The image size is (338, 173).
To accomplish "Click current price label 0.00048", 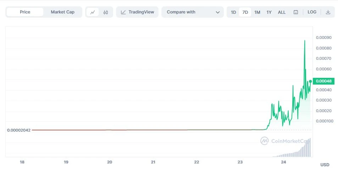I will click(323, 81).
